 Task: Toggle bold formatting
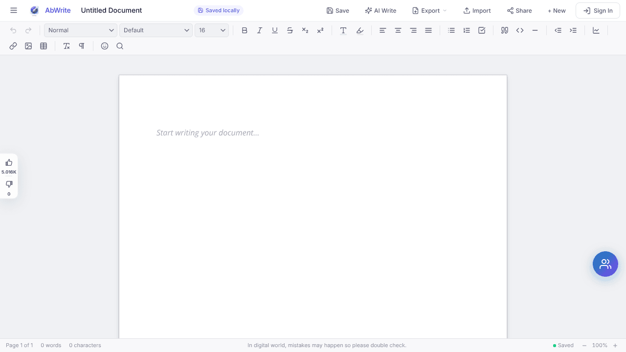pos(245,30)
